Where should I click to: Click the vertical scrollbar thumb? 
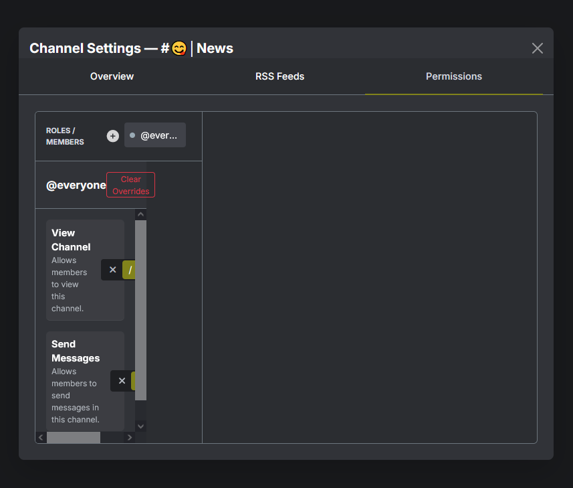tap(140, 308)
